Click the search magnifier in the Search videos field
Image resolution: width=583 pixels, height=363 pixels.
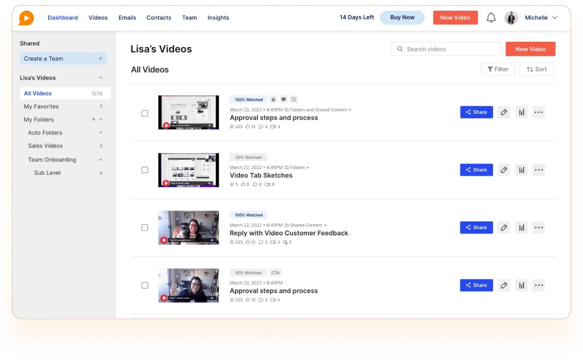(400, 49)
